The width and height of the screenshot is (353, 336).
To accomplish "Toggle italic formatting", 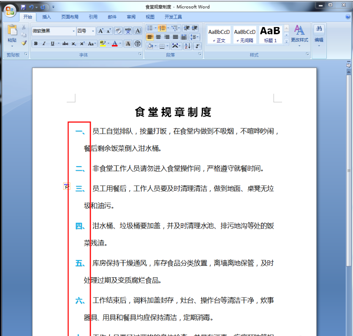I will pyautogui.click(x=44, y=44).
